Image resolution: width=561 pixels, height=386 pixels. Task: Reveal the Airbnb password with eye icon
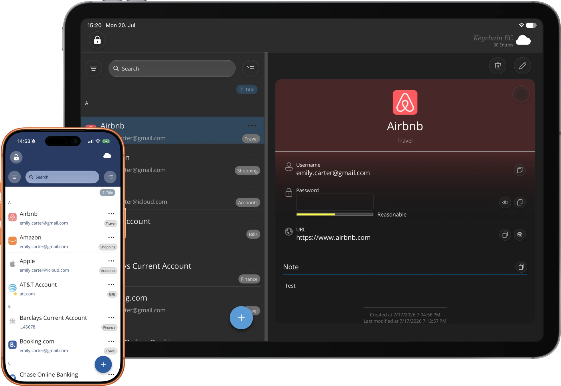(505, 202)
